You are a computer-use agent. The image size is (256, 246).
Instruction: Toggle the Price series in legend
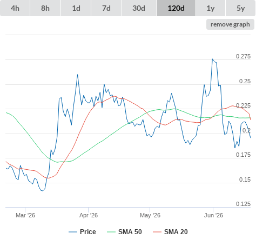tap(88, 232)
